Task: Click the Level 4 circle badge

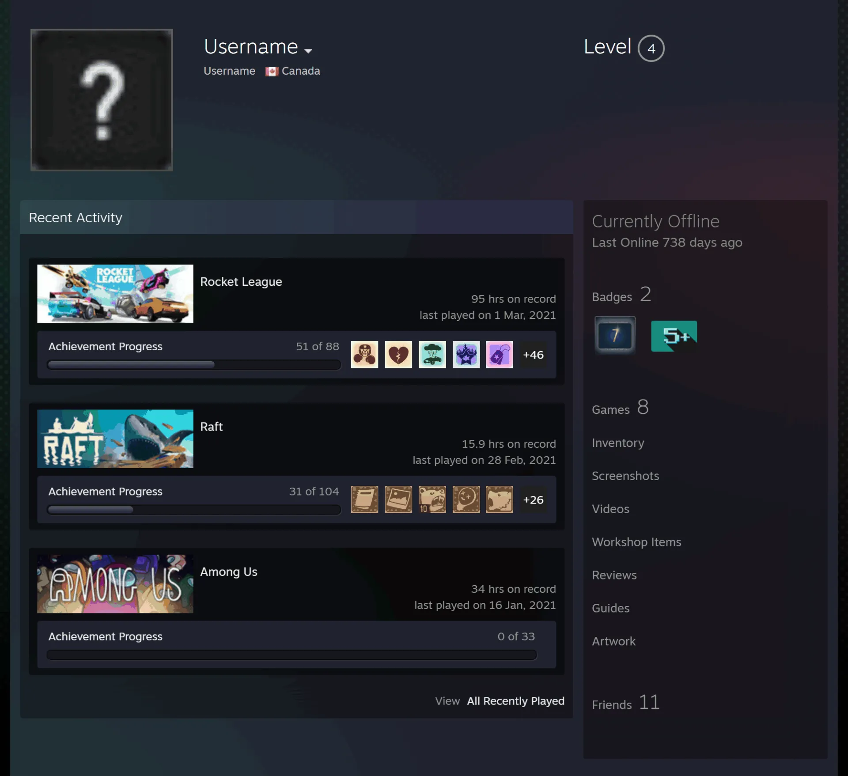Action: point(651,48)
